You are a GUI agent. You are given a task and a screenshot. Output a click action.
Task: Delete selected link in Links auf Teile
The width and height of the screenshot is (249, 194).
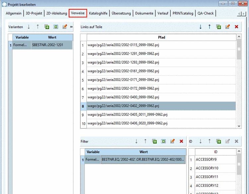point(236,27)
